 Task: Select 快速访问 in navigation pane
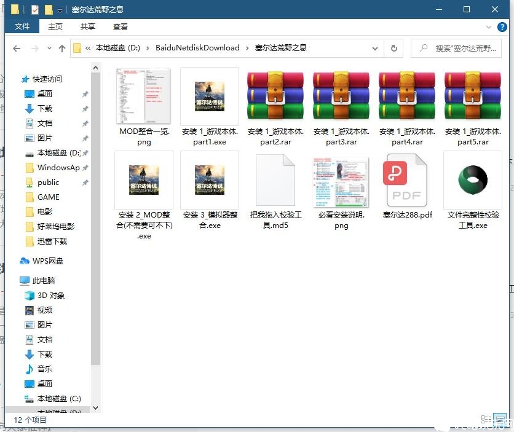click(47, 79)
